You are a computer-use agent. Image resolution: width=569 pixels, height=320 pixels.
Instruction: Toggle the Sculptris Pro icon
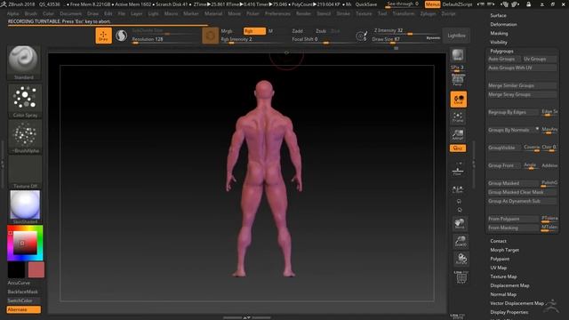(121, 36)
